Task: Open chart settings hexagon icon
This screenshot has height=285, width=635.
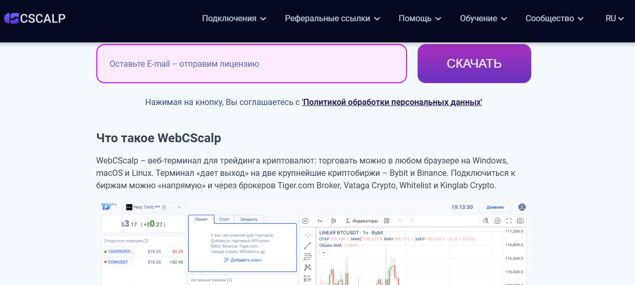Action: (x=497, y=221)
